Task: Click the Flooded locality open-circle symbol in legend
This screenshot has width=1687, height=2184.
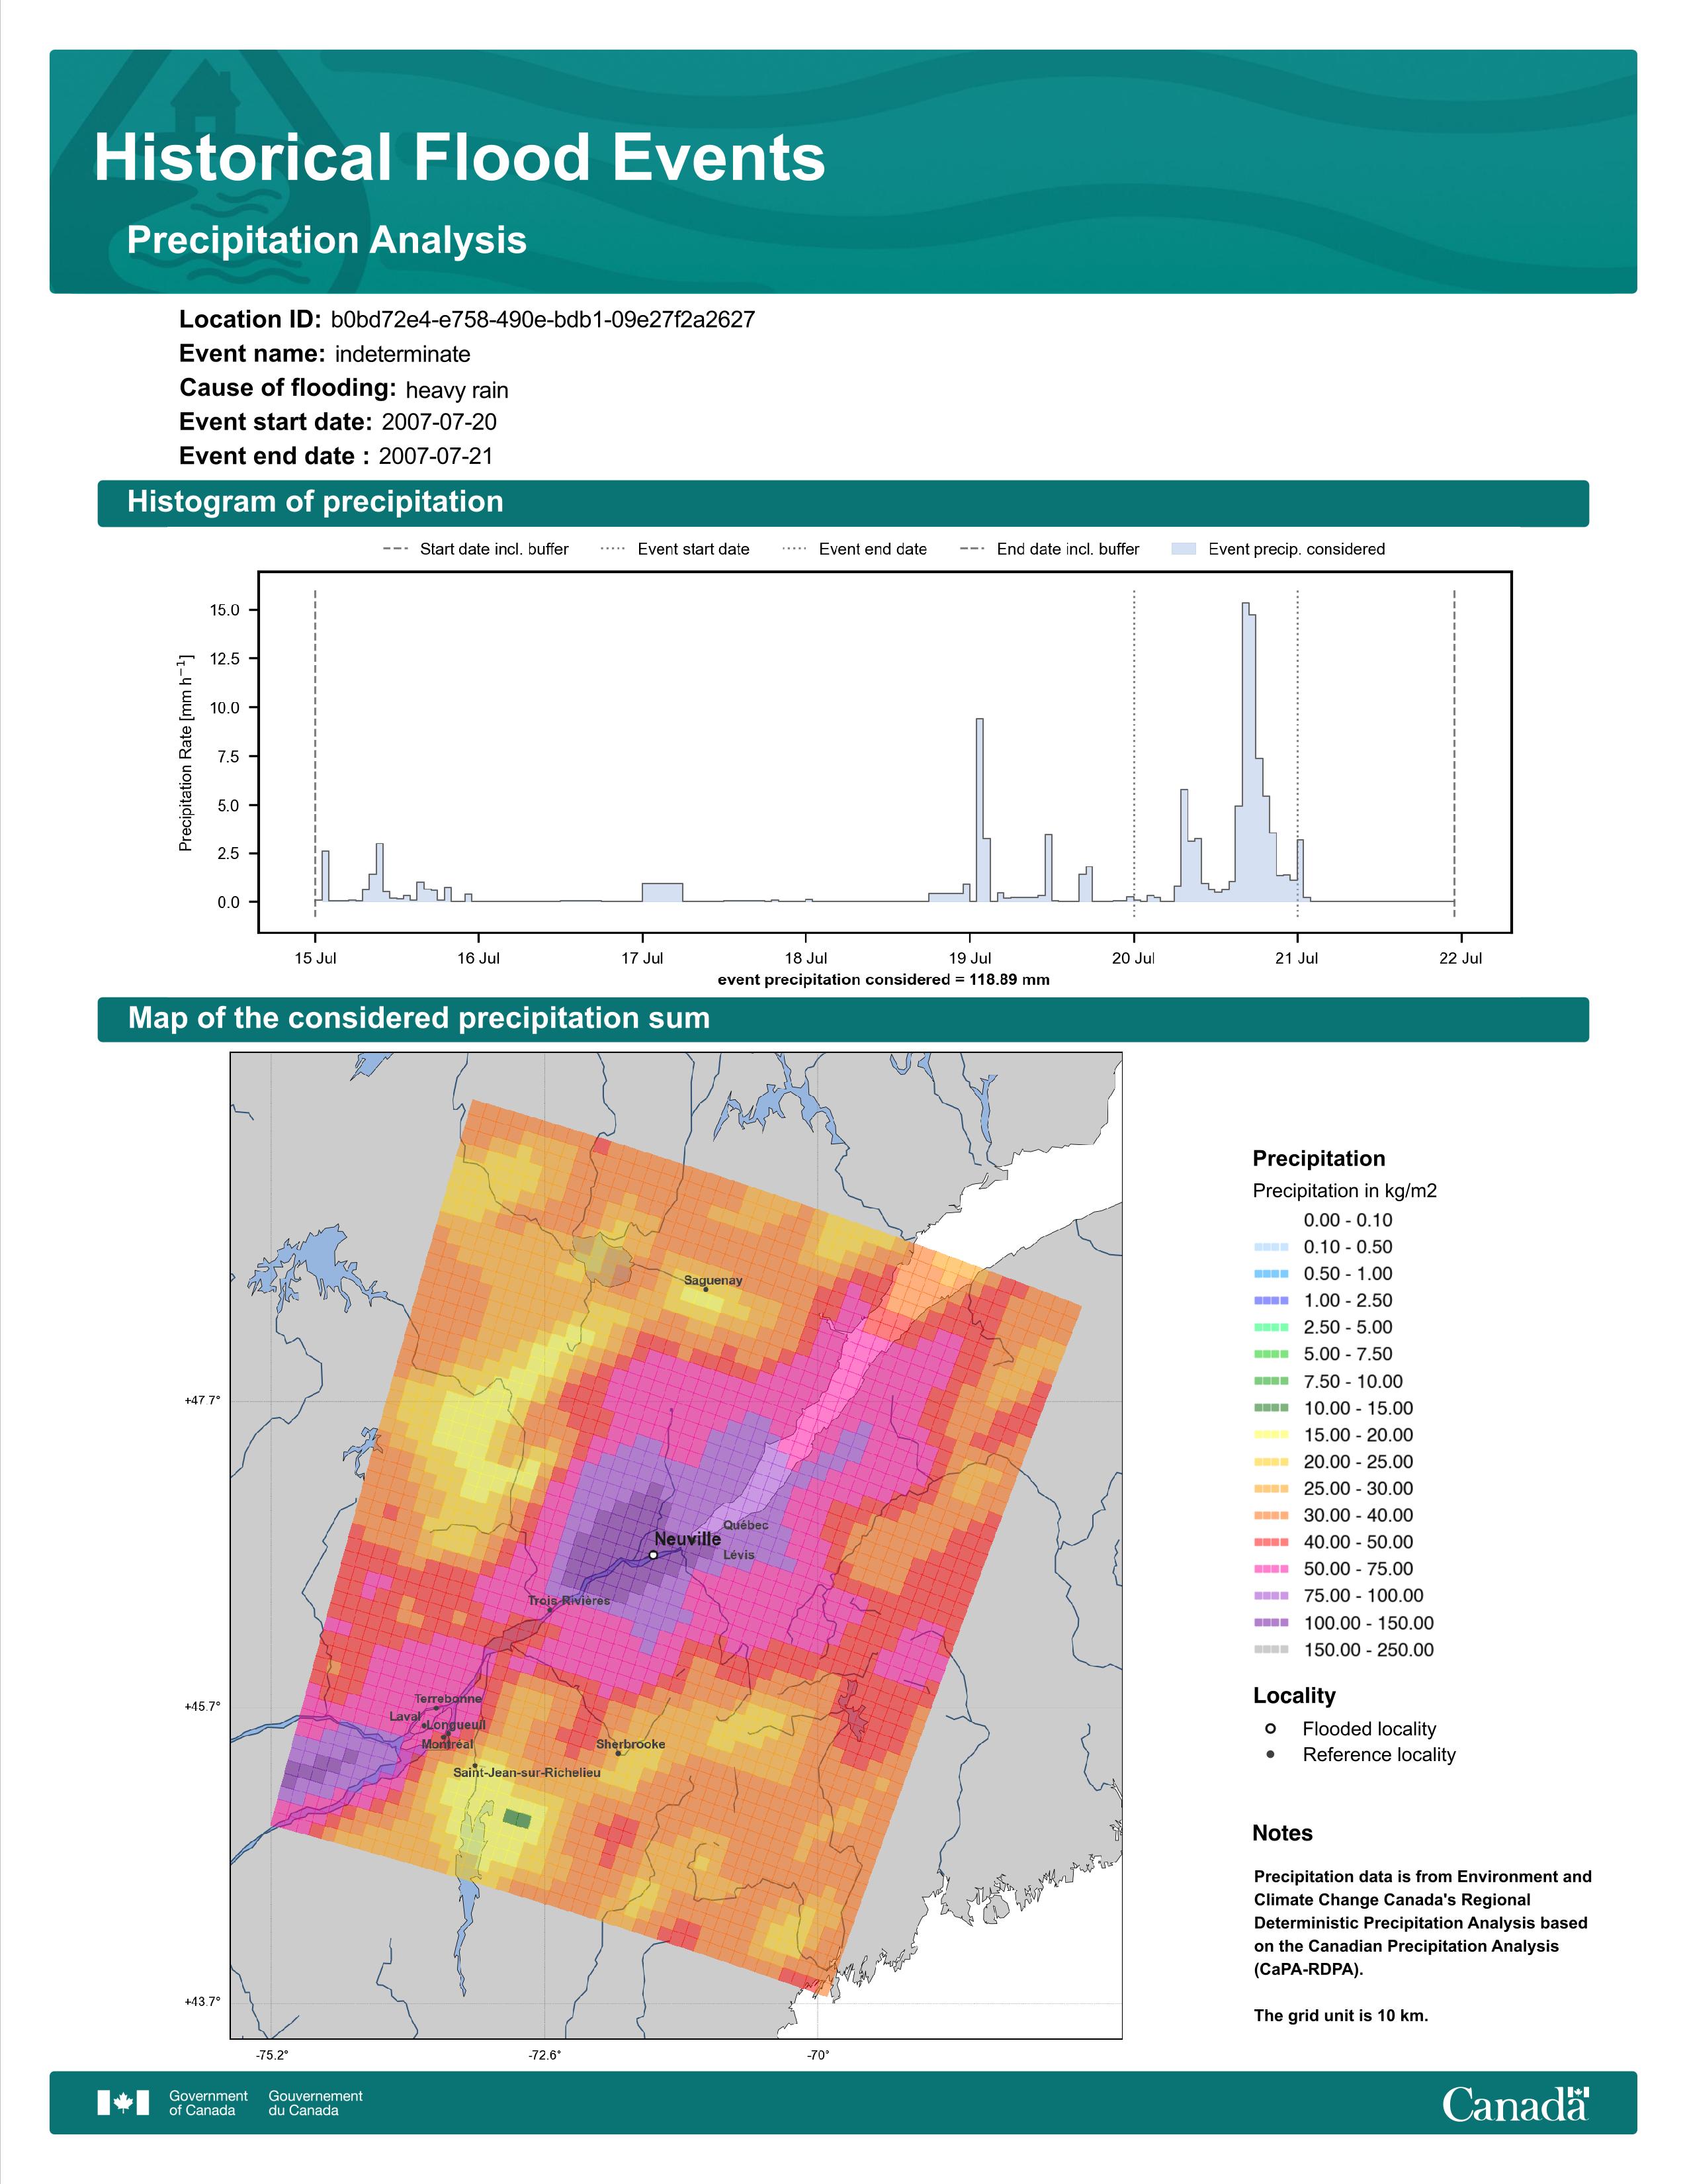Action: (1270, 1729)
